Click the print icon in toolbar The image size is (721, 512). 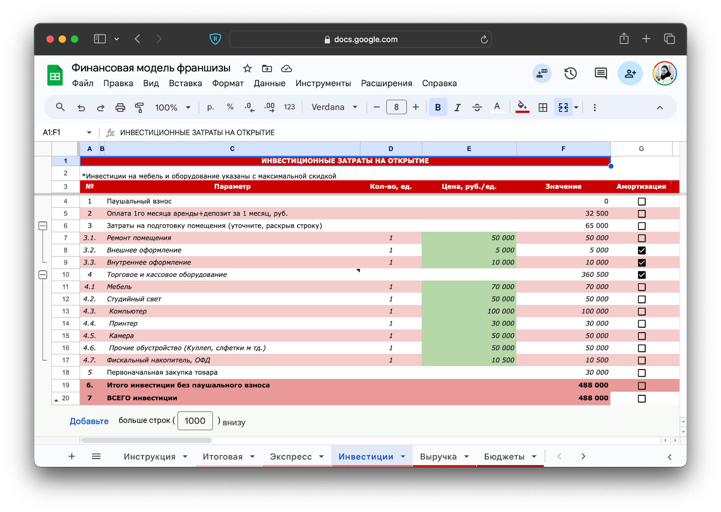pyautogui.click(x=120, y=107)
